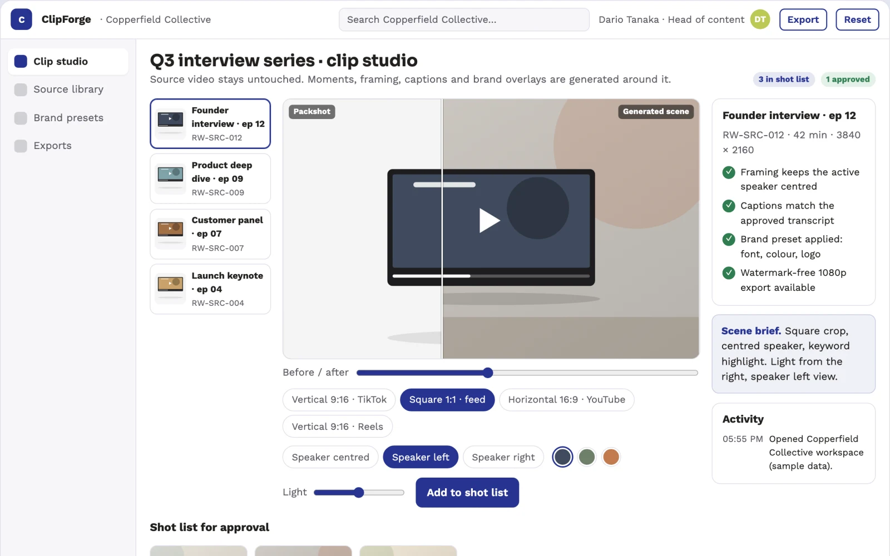Select the Launch keynote ep 04 source
This screenshot has width=890, height=556.
210,289
